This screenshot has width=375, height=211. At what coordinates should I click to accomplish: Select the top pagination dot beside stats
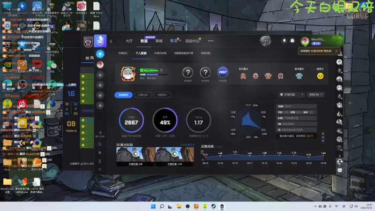click(323, 134)
